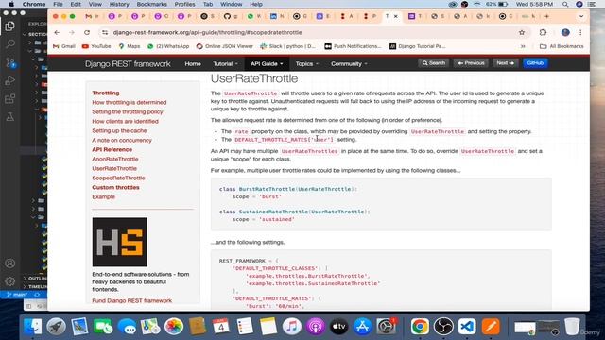Image resolution: width=605 pixels, height=340 pixels.
Task: Open Accounts icon in VS Code activity bar
Action: (10, 263)
